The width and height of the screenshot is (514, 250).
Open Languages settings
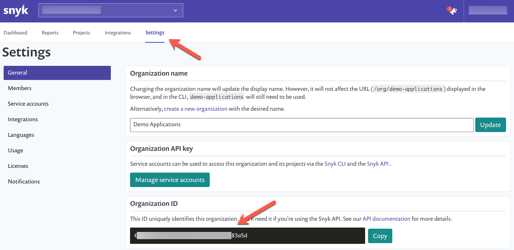pos(21,135)
